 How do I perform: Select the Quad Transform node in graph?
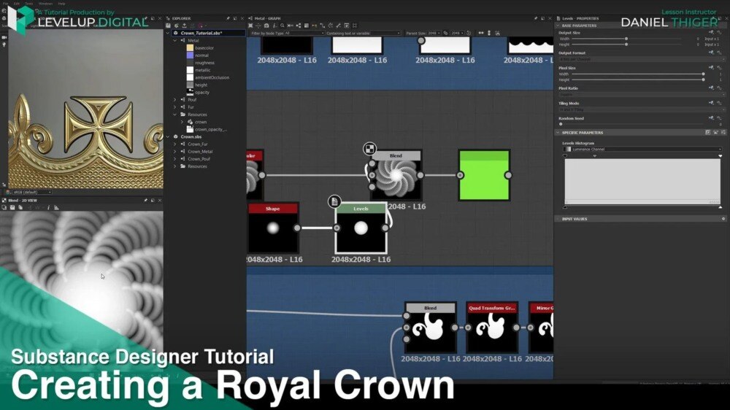pos(492,328)
